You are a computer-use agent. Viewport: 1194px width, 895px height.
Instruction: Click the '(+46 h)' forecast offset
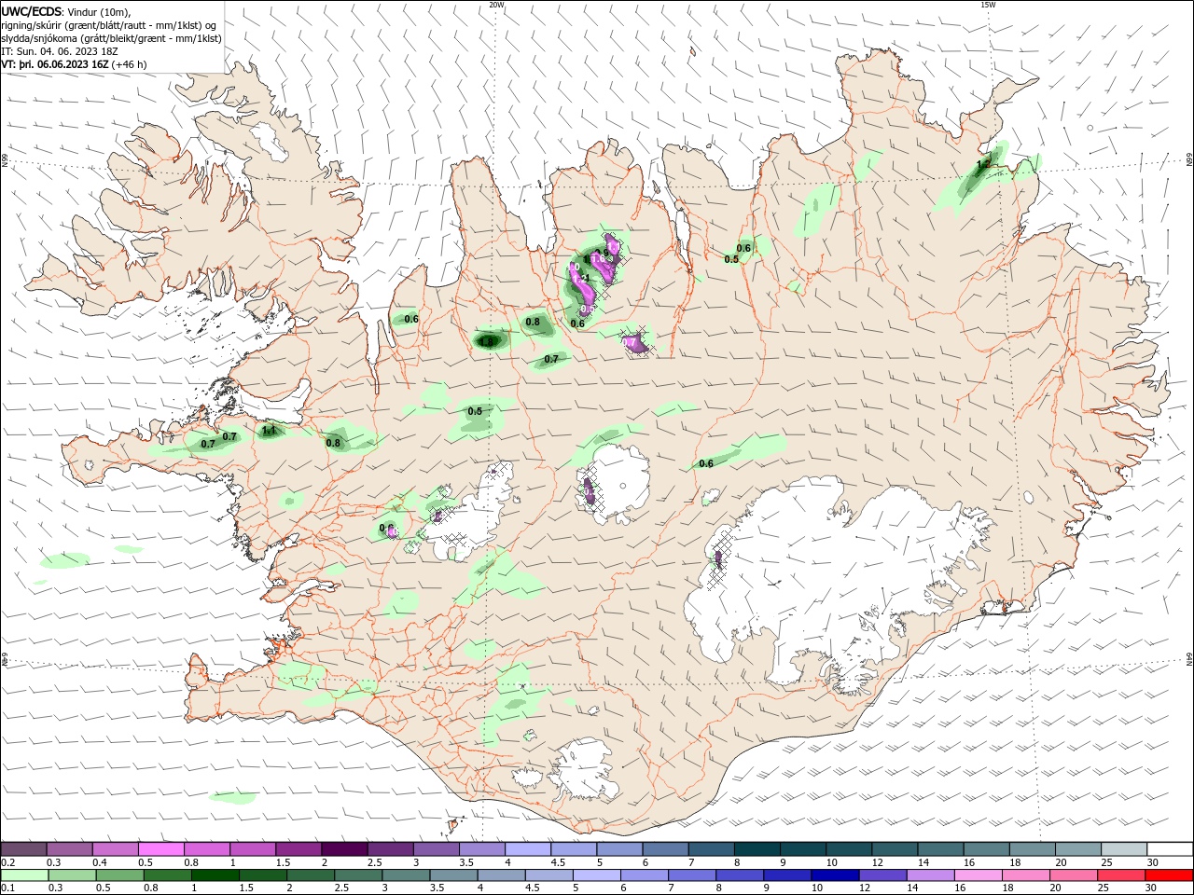129,64
